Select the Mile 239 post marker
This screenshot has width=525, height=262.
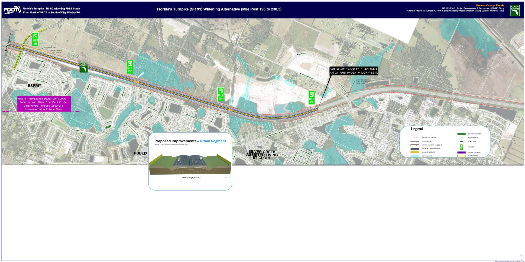pyautogui.click(x=311, y=98)
